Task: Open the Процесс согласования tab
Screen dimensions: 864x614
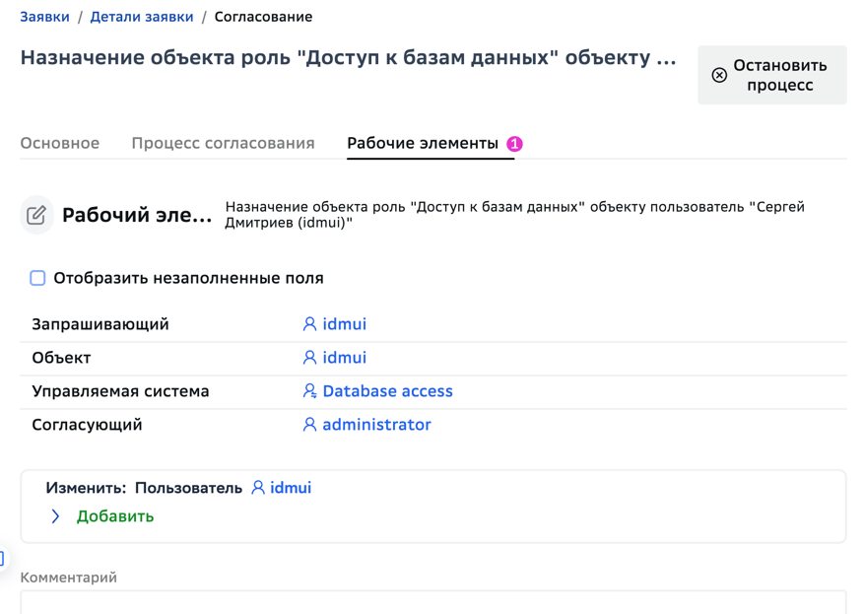Action: tap(224, 143)
